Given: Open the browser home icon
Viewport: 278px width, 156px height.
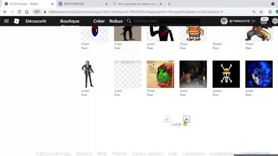Looking at the screenshot, I should pos(26,12).
